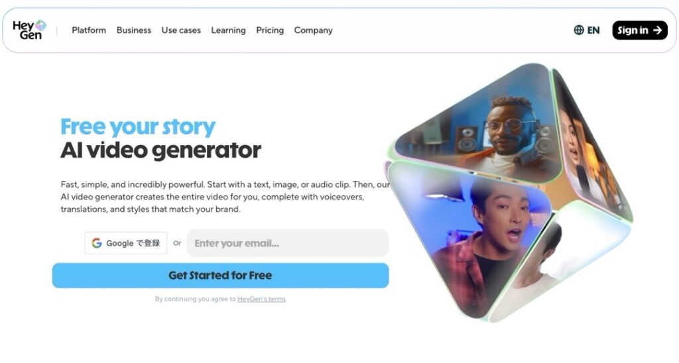Screen dimensions: 679x363
Task: Go to the Pricing page
Action: (x=270, y=30)
